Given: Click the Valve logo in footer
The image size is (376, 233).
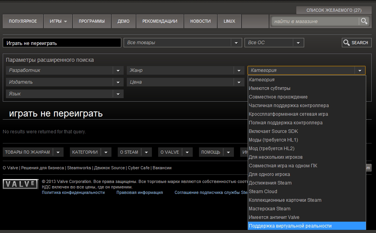Looking at the screenshot, I should [20, 184].
